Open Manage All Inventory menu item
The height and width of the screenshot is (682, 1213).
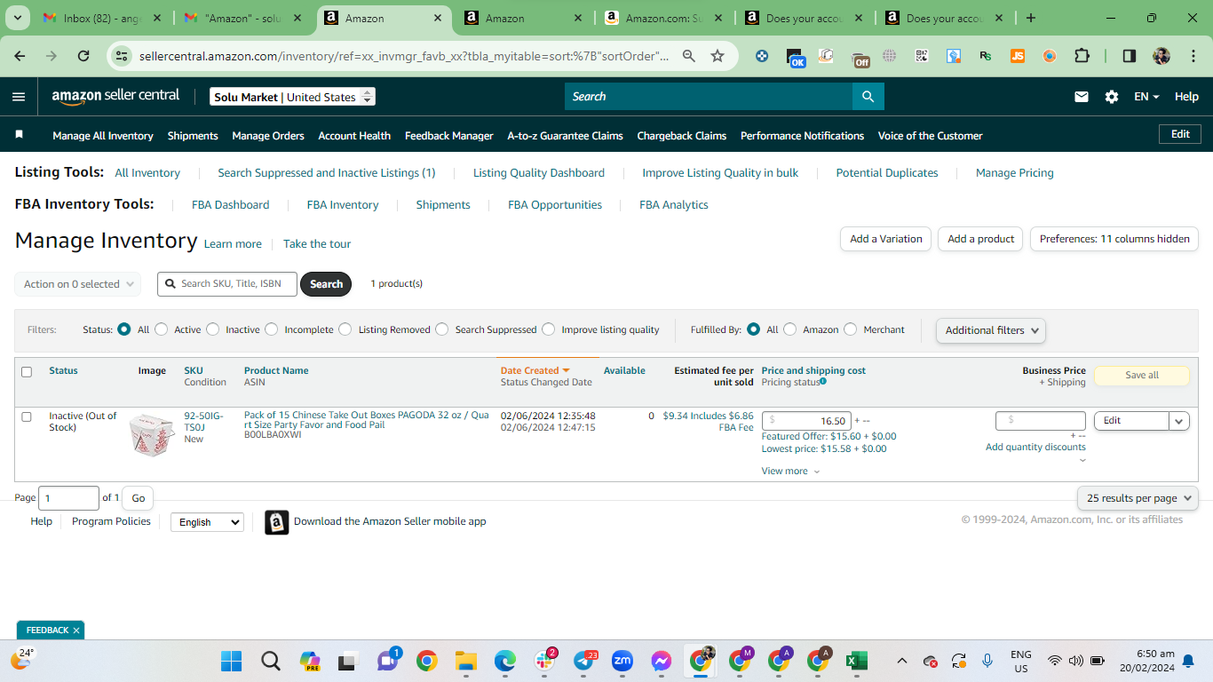point(103,136)
